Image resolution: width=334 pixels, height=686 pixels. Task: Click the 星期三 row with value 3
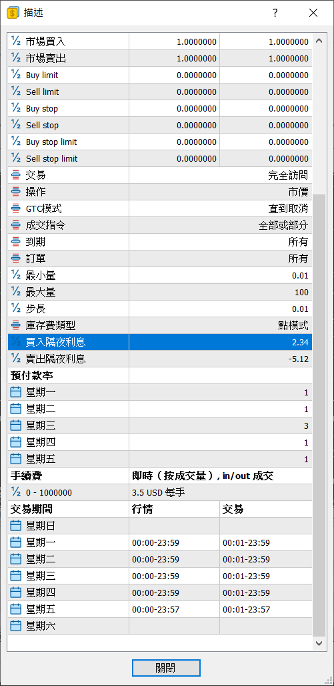160,425
